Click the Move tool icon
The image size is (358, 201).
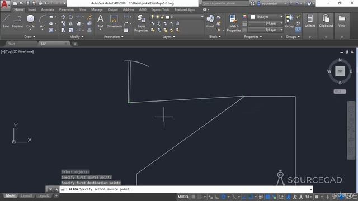63,17
